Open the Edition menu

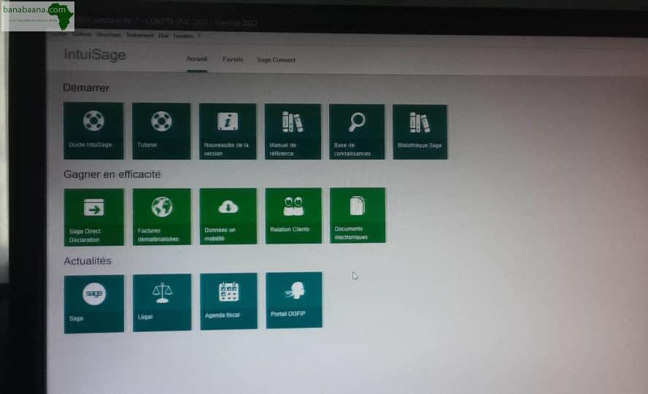[82, 34]
